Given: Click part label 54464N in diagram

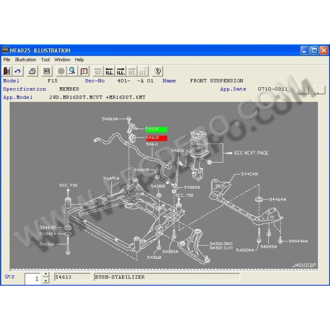Looking at the screenshot, I should [x=277, y=199].
